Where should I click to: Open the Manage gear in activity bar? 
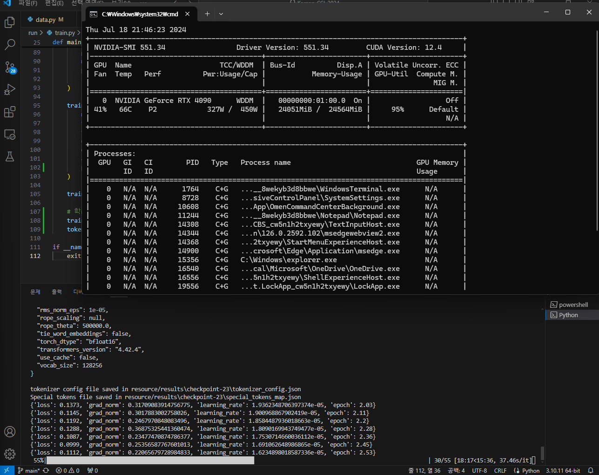pos(10,454)
